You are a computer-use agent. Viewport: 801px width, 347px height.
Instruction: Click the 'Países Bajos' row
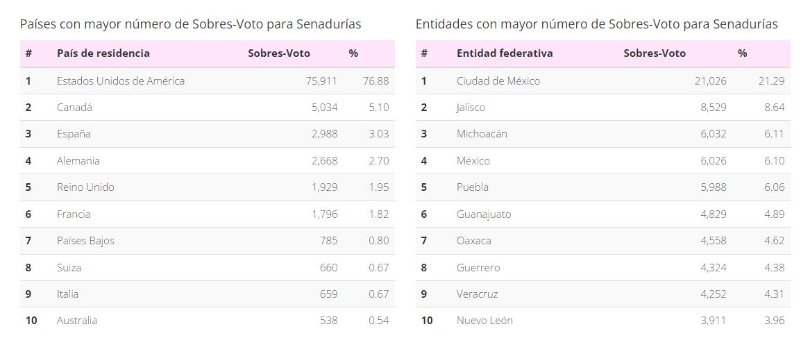(85, 241)
